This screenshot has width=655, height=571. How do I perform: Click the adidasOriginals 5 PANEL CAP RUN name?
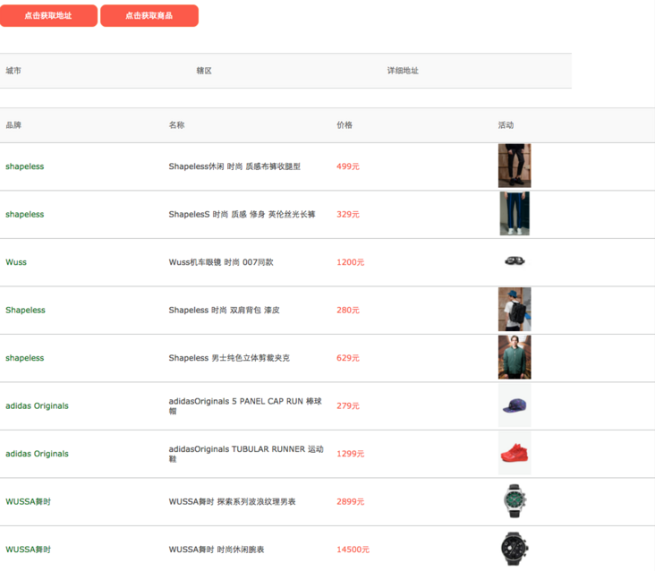point(245,406)
